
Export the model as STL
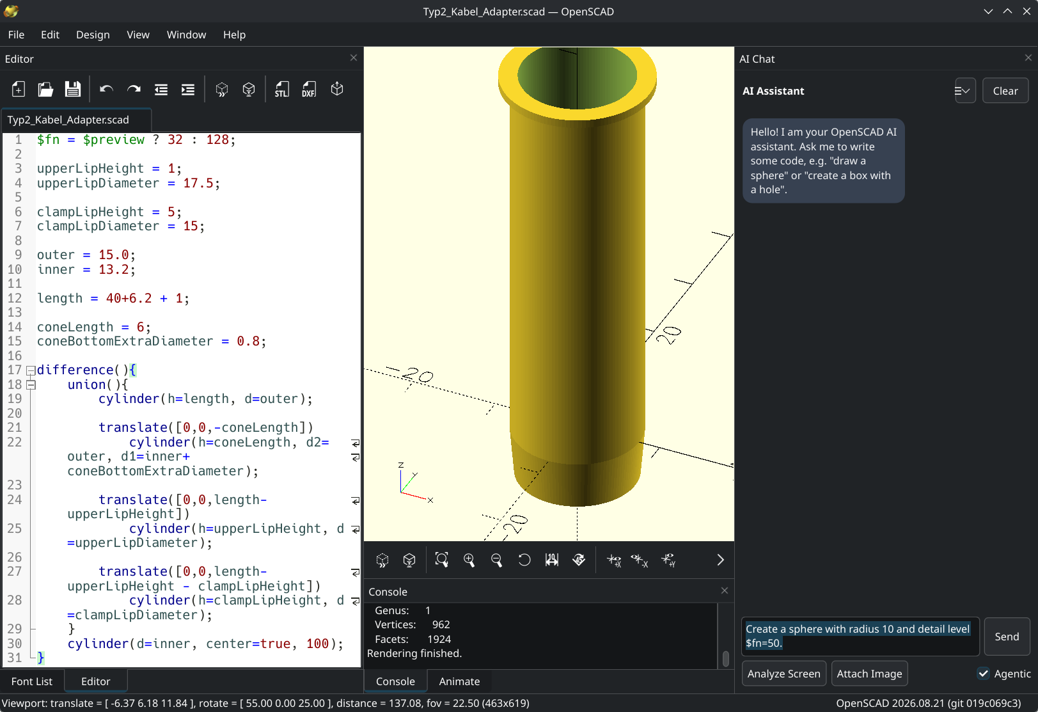point(282,90)
